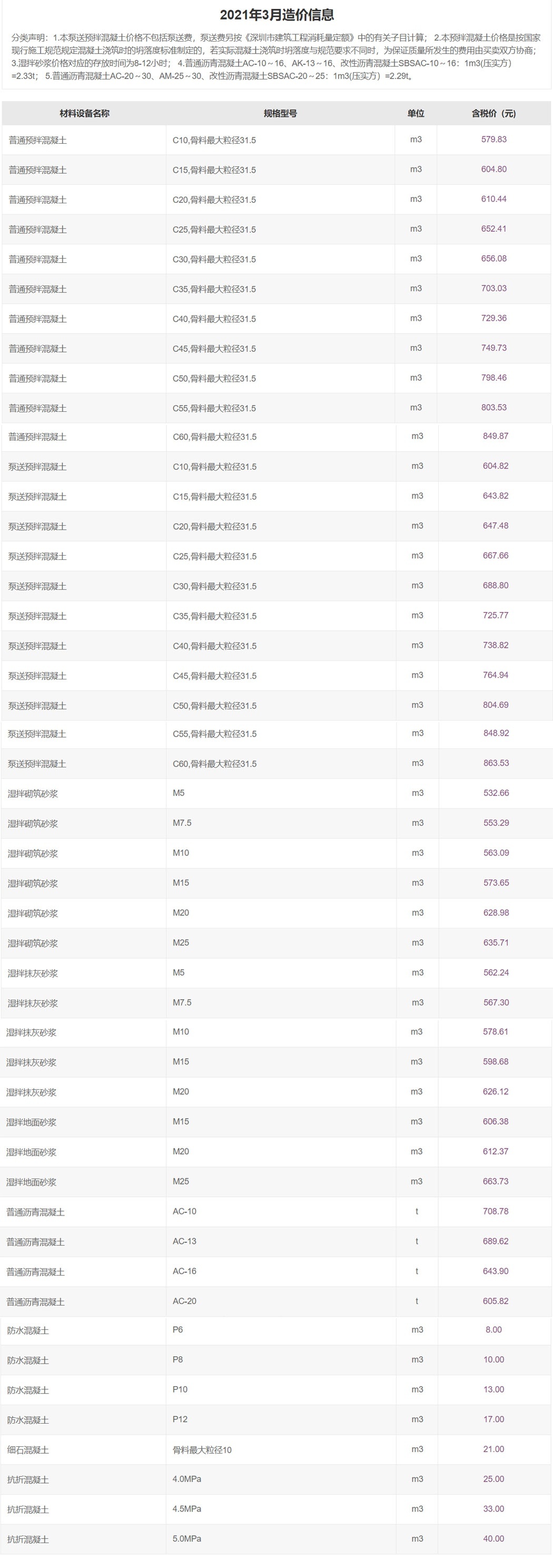Screen dimensions: 553x1559
Task: Click the 2021年3月造价信息 page title
Action: [x=276, y=15]
